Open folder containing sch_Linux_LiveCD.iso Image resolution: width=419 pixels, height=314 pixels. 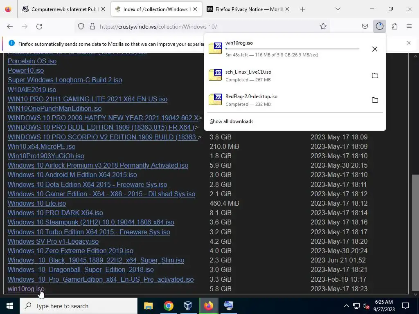click(x=375, y=76)
